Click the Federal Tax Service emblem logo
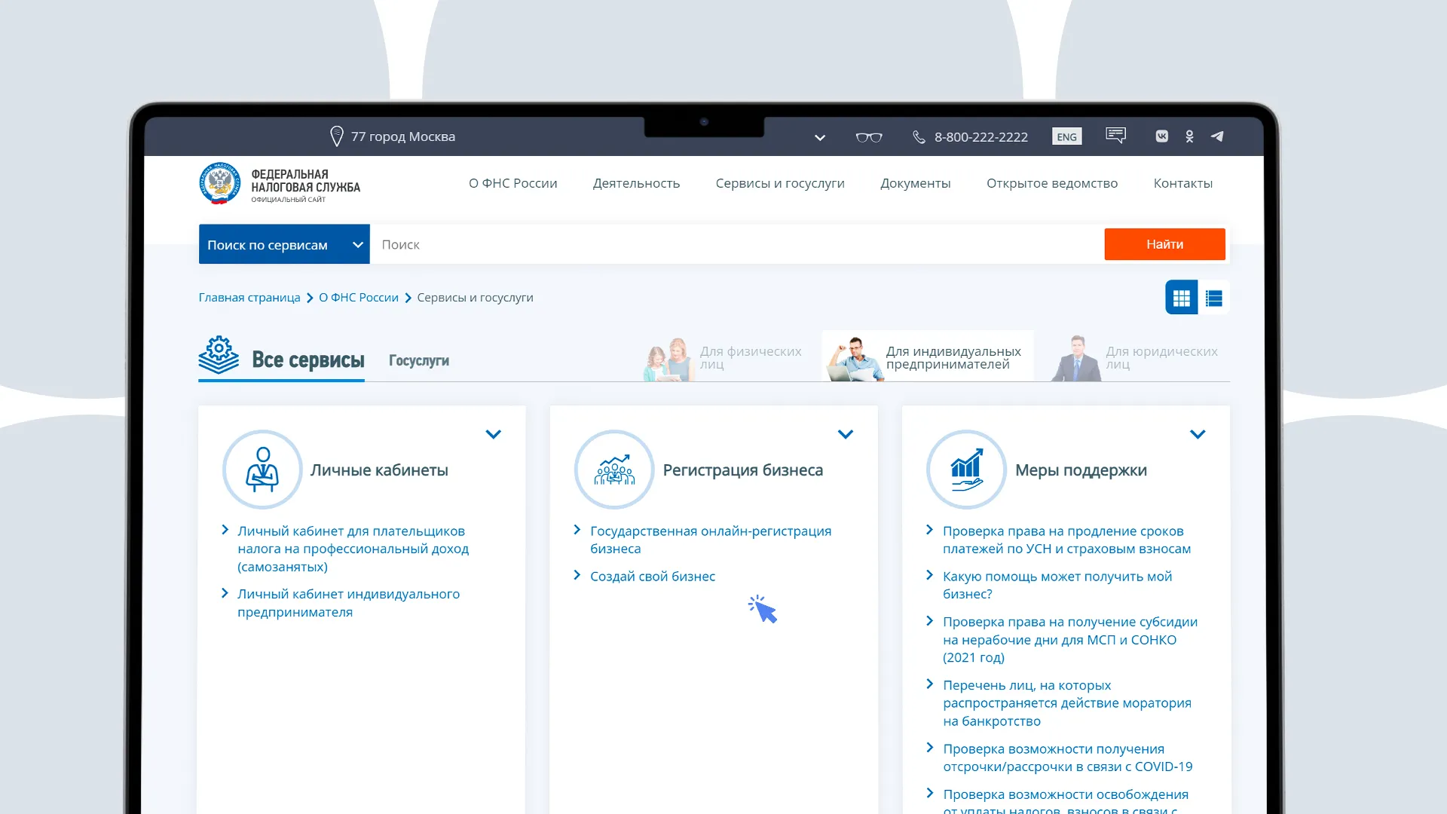The width and height of the screenshot is (1447, 814). (x=219, y=183)
